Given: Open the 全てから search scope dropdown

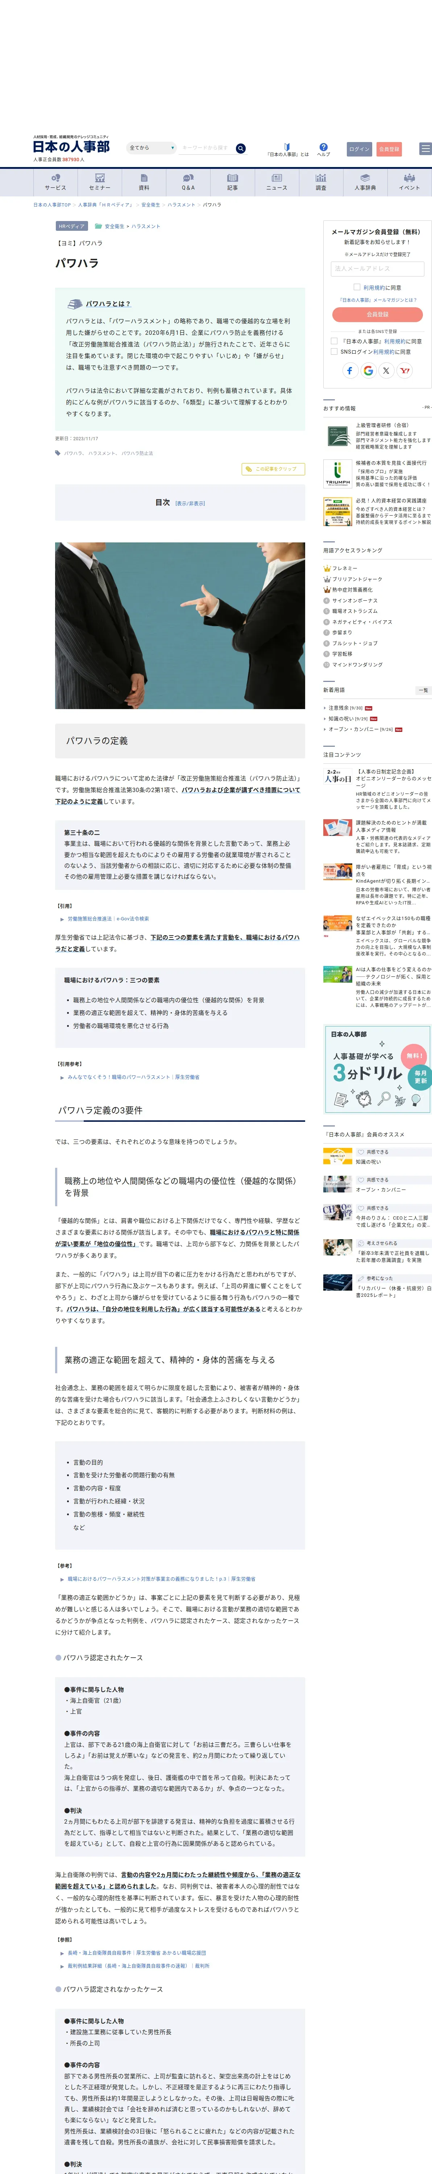Looking at the screenshot, I should click(151, 148).
